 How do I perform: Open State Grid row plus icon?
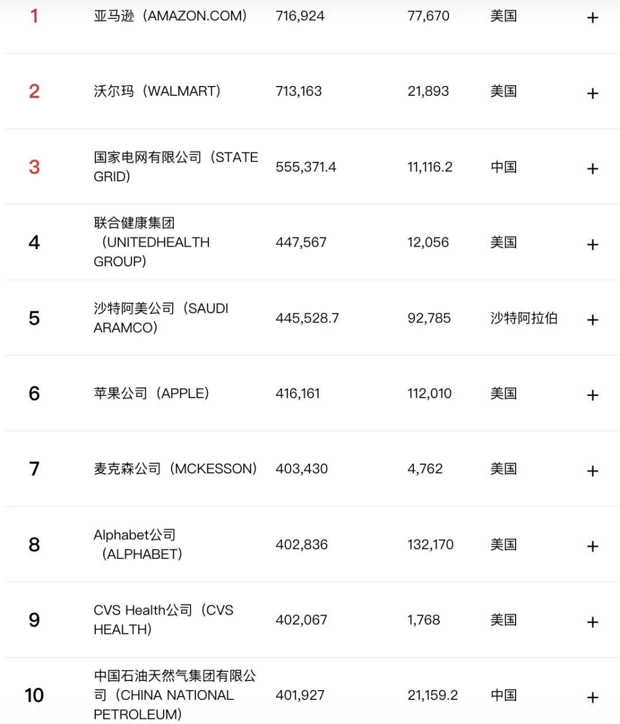pyautogui.click(x=593, y=169)
